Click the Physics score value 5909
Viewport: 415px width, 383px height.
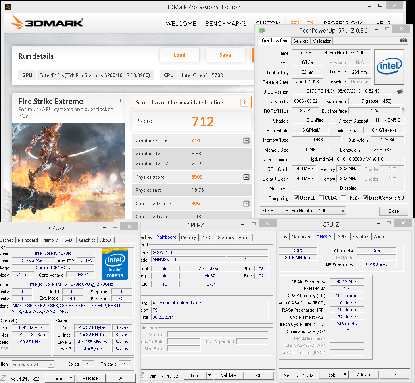(x=197, y=177)
